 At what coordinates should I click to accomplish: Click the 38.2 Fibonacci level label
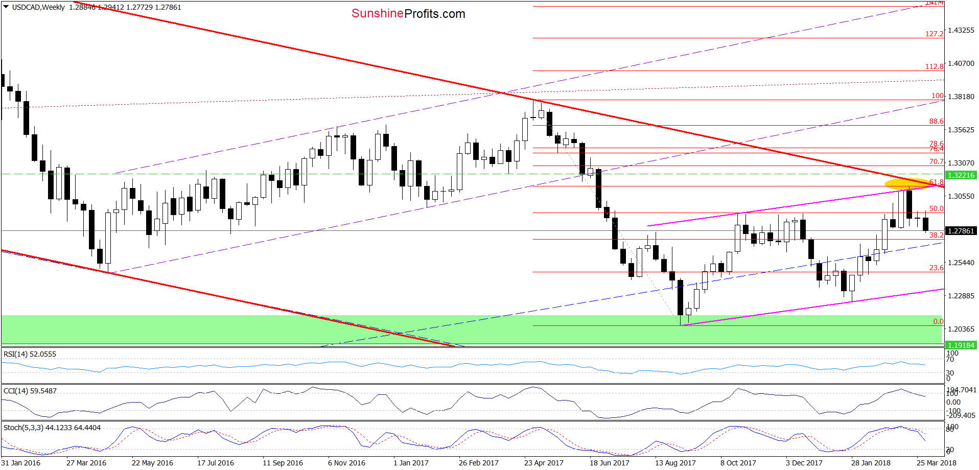[x=937, y=235]
